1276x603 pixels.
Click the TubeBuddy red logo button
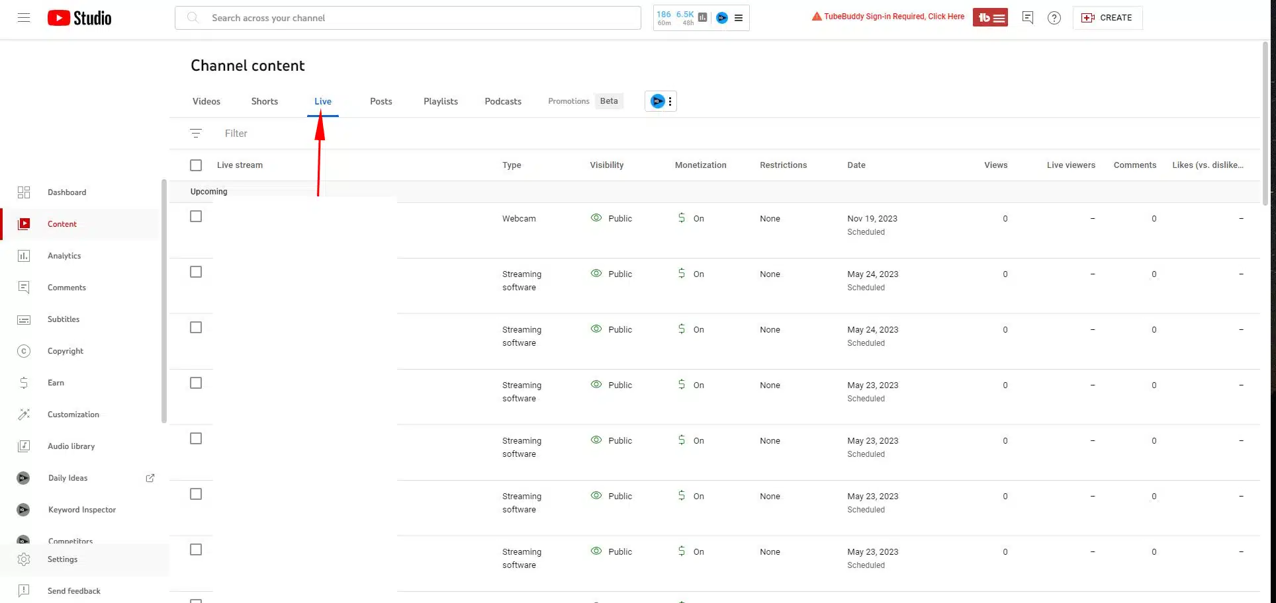(990, 18)
